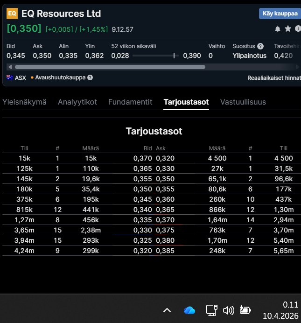Click the ask price 0,320 in table
301x323 pixels.
click(x=165, y=158)
